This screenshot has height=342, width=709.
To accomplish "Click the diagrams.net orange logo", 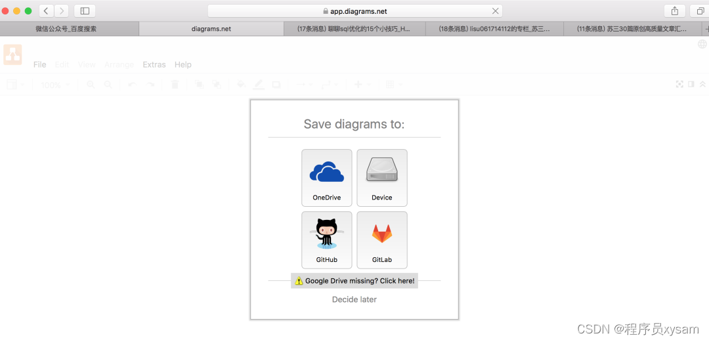I will (x=12, y=54).
